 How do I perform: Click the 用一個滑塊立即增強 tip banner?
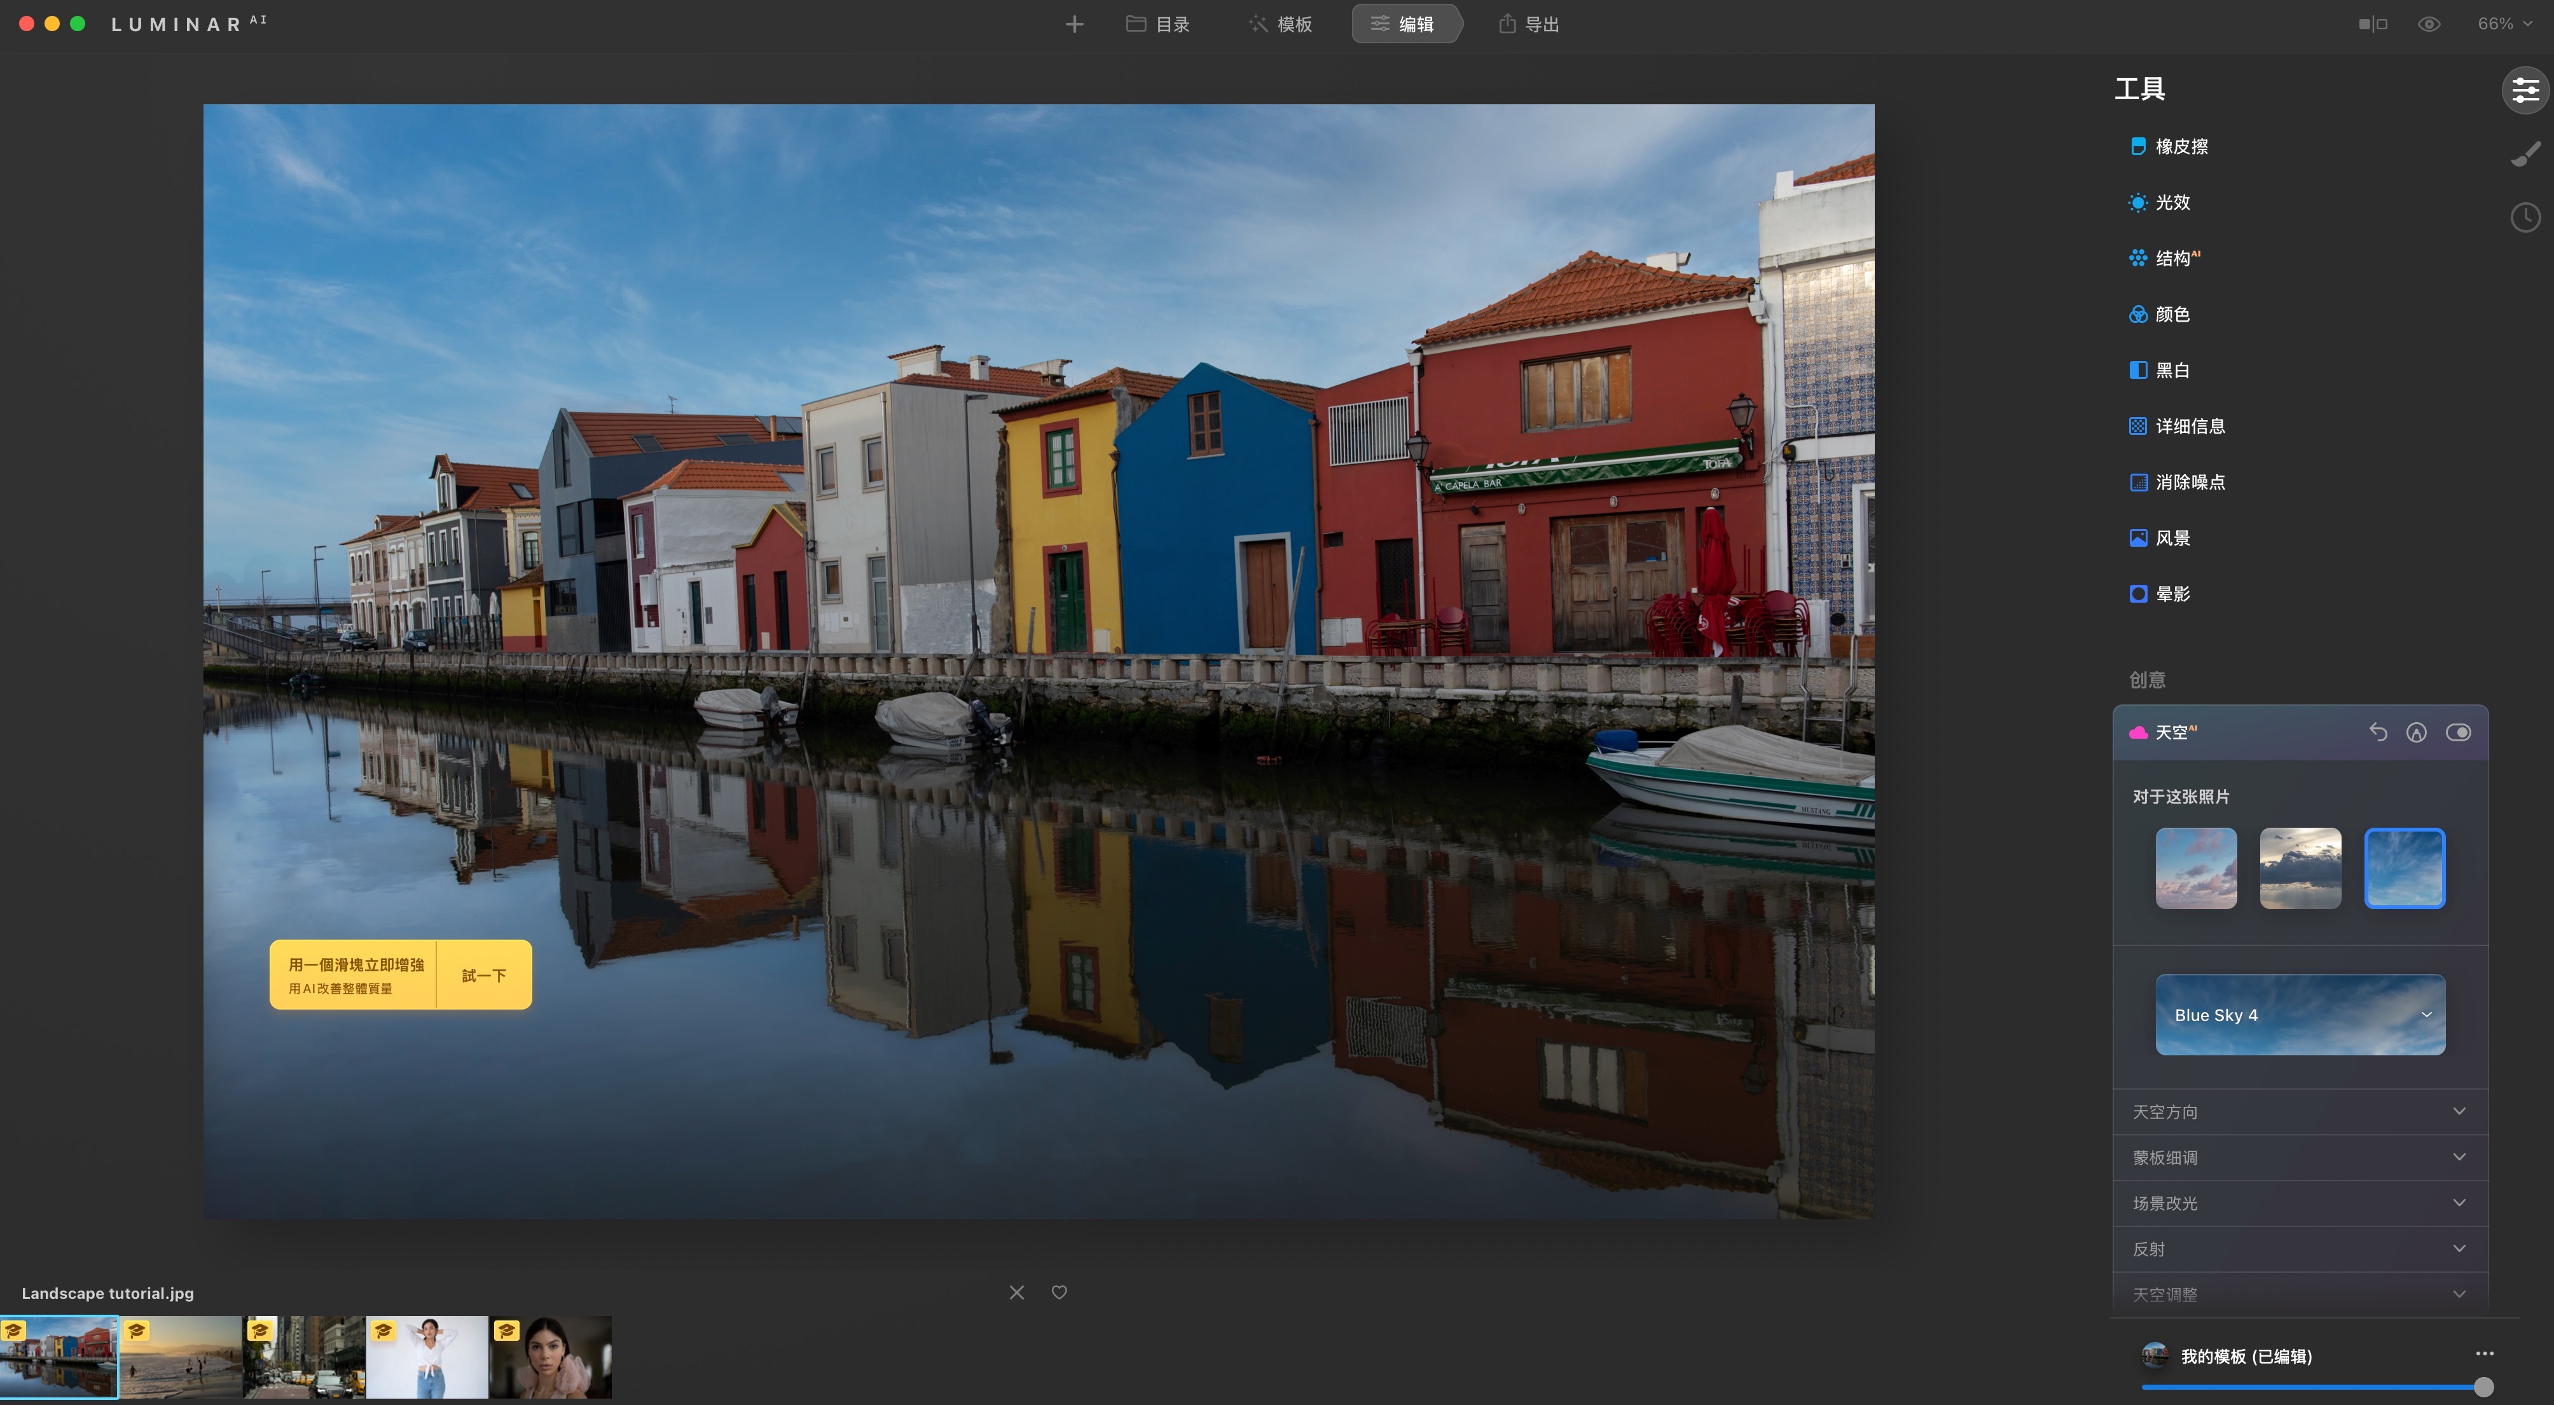pos(355,975)
